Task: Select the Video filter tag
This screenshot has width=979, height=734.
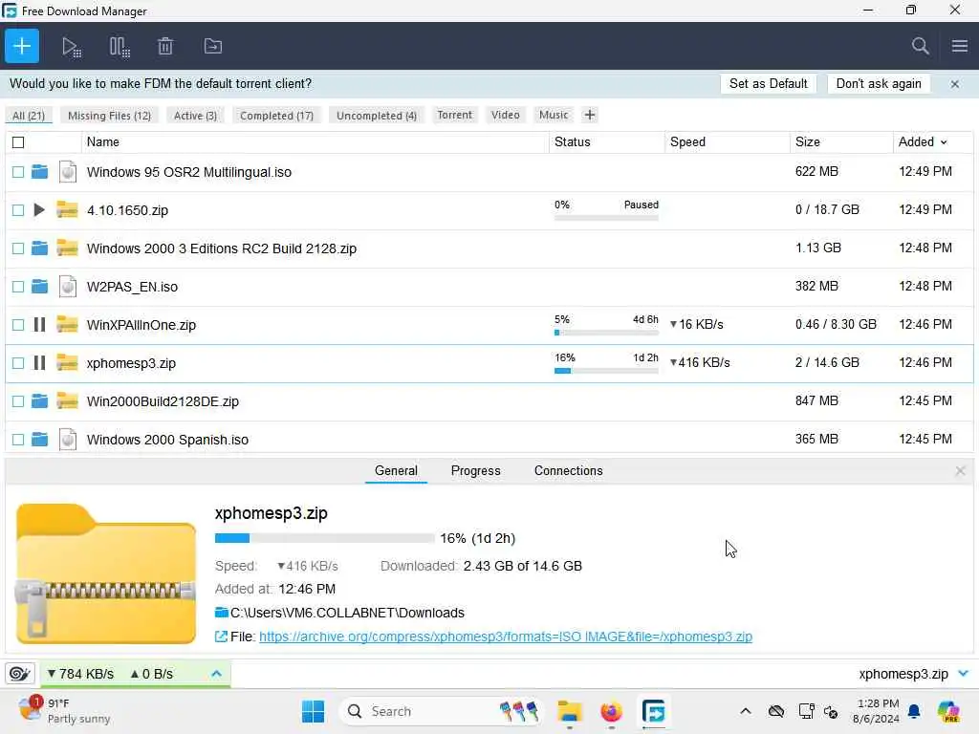Action: pos(505,115)
